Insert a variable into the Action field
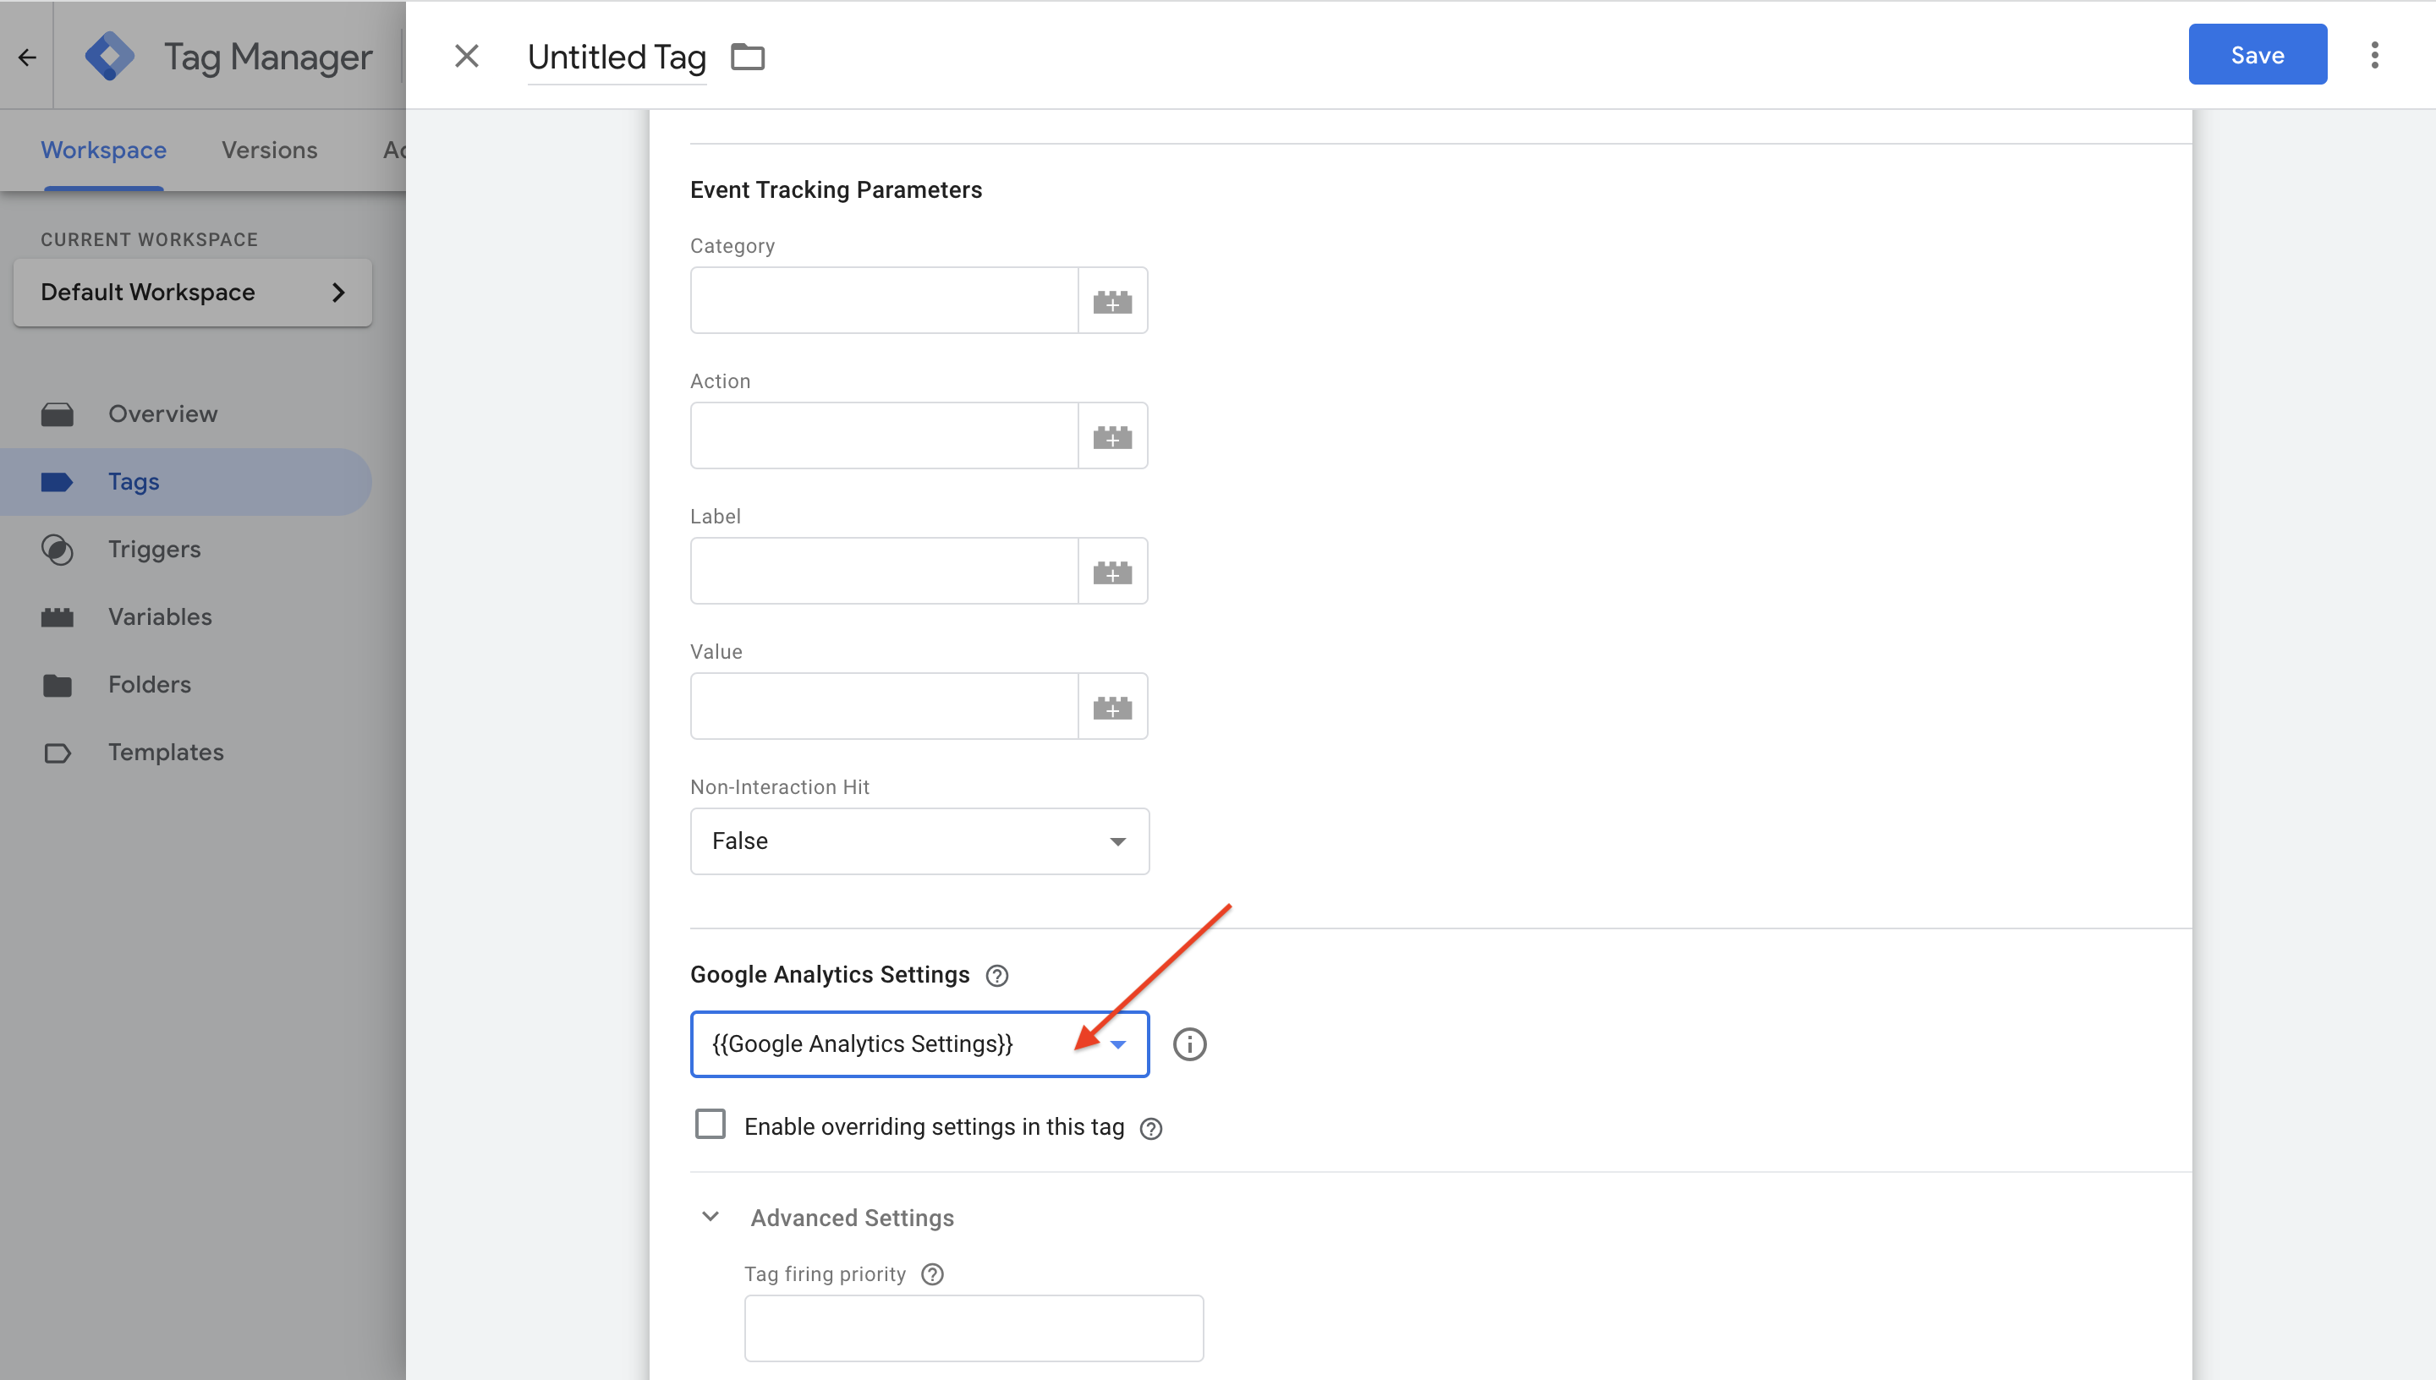This screenshot has height=1380, width=2436. click(1113, 435)
